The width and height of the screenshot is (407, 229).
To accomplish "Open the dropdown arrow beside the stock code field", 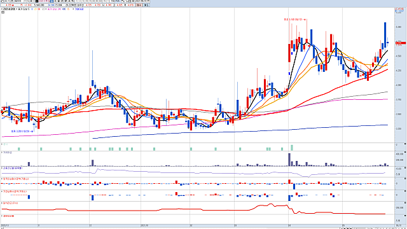I will click(x=25, y=1).
